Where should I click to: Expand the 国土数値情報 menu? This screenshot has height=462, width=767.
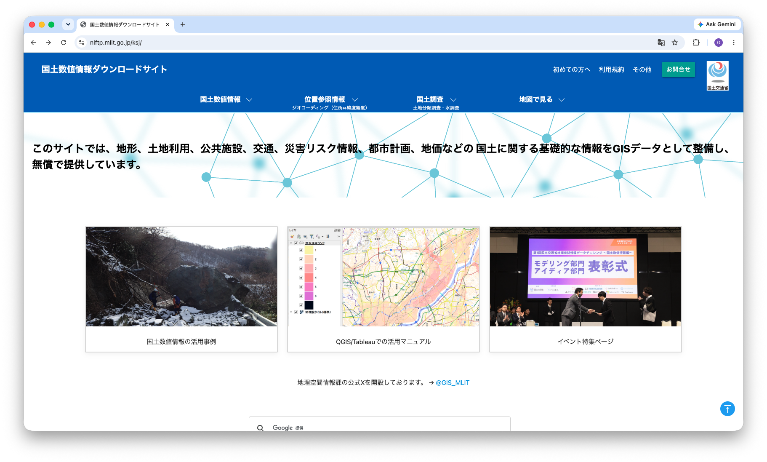click(226, 99)
